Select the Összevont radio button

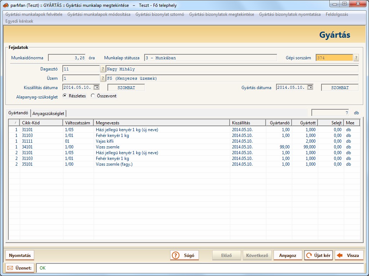point(93,96)
